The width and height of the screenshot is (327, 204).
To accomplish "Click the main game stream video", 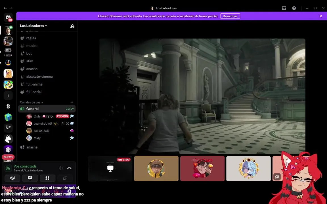I will click(x=202, y=96).
